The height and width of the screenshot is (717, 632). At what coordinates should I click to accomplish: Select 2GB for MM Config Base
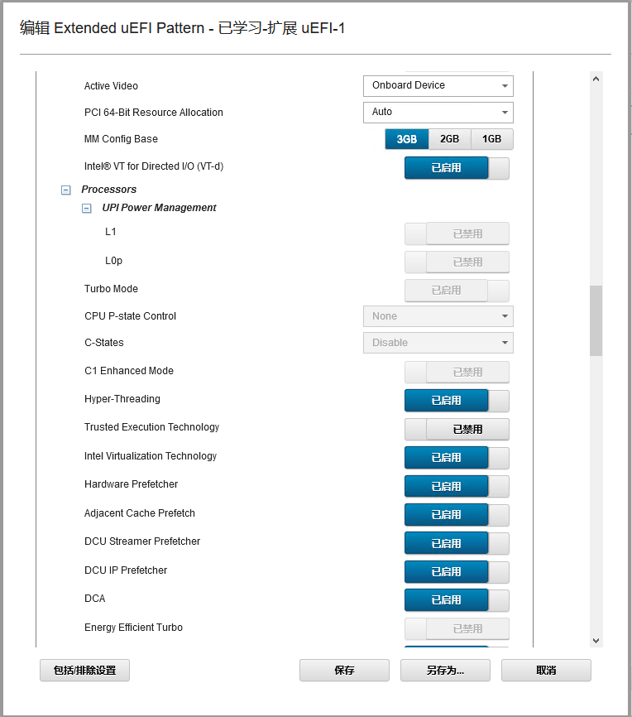coord(450,139)
